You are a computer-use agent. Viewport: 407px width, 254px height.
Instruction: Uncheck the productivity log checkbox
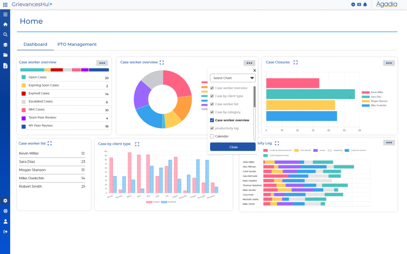coord(212,128)
